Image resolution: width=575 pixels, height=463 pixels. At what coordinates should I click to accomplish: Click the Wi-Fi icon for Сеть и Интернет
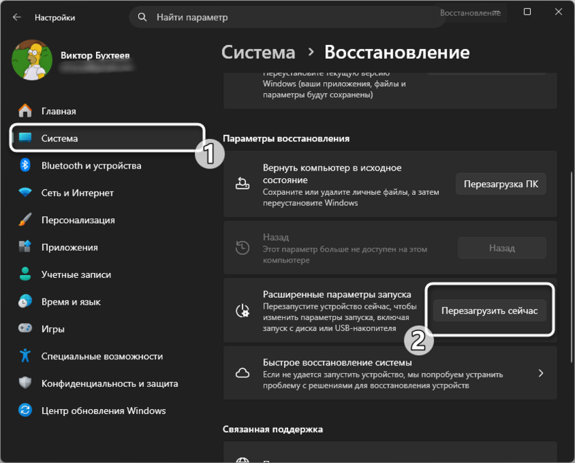click(x=26, y=193)
